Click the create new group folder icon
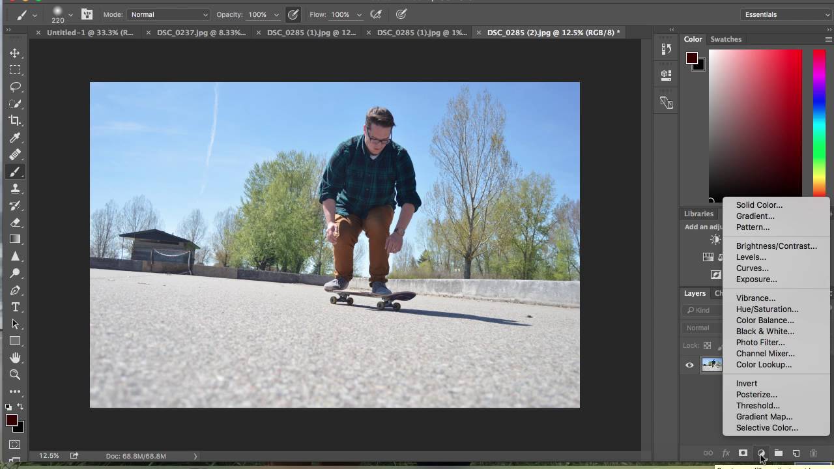 click(779, 453)
